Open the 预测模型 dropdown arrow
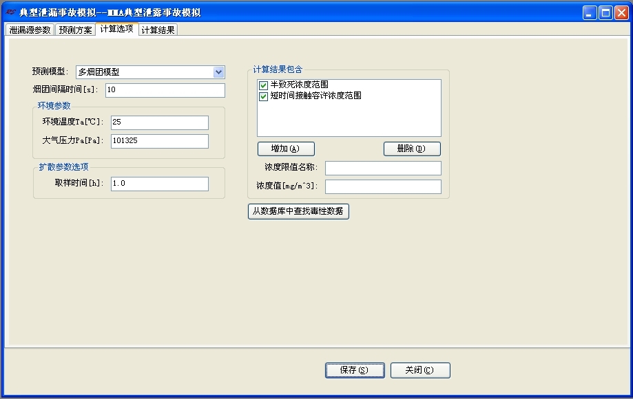 pos(218,72)
